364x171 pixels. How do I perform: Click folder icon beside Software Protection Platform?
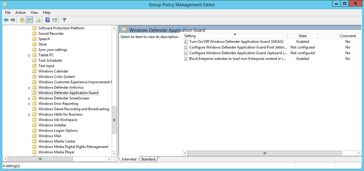(x=34, y=28)
